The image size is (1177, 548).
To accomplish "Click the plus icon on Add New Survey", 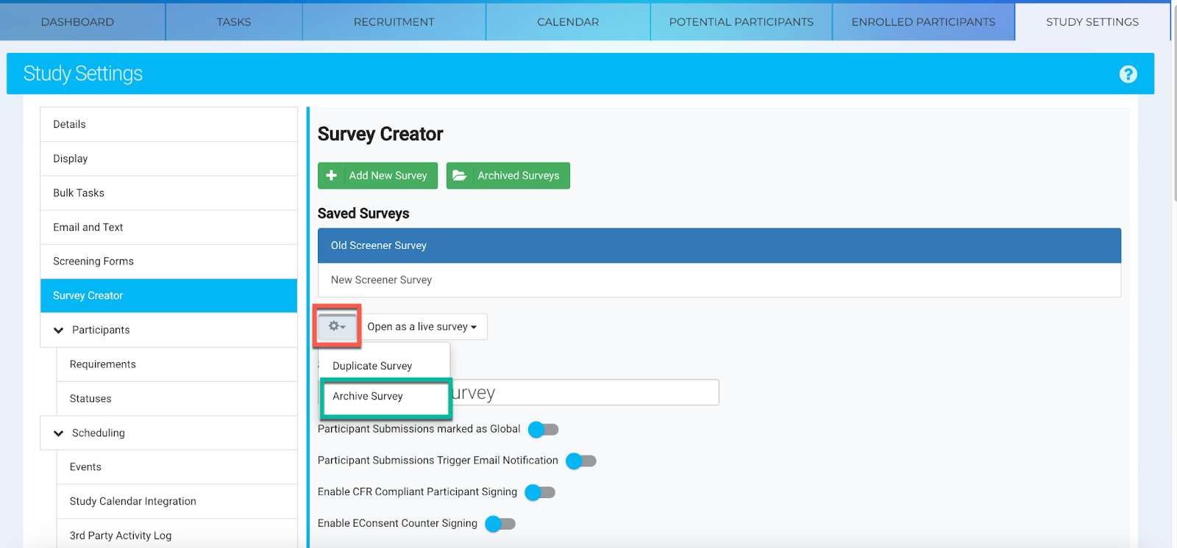I will pos(332,176).
